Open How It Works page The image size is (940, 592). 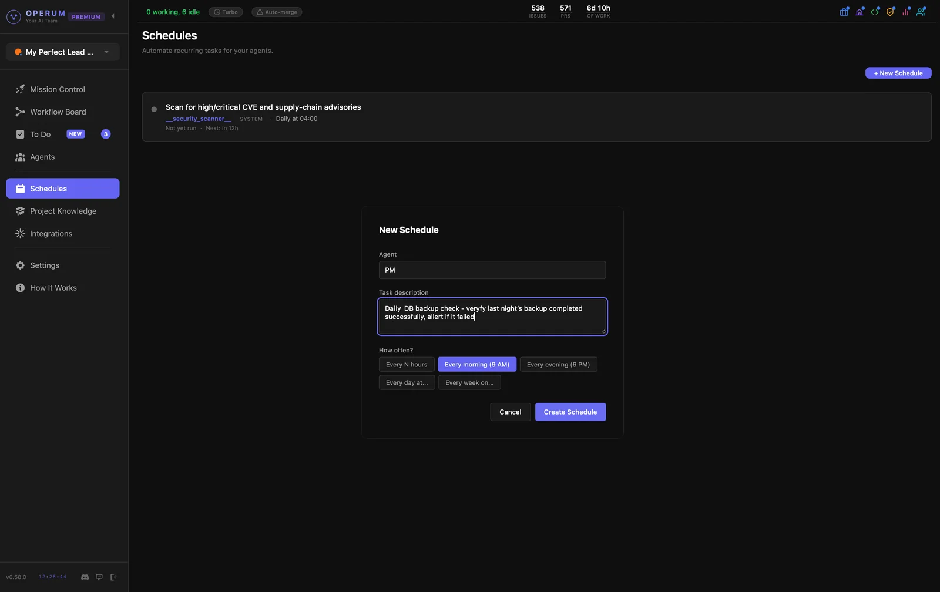pos(62,288)
